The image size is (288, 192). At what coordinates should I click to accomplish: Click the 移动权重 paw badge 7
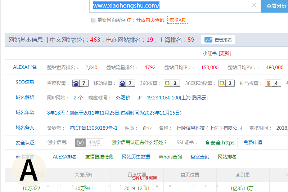127,83
